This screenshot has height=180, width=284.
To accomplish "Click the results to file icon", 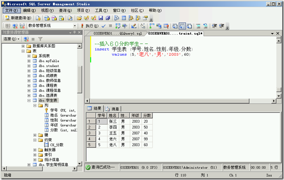I will coord(189,26).
